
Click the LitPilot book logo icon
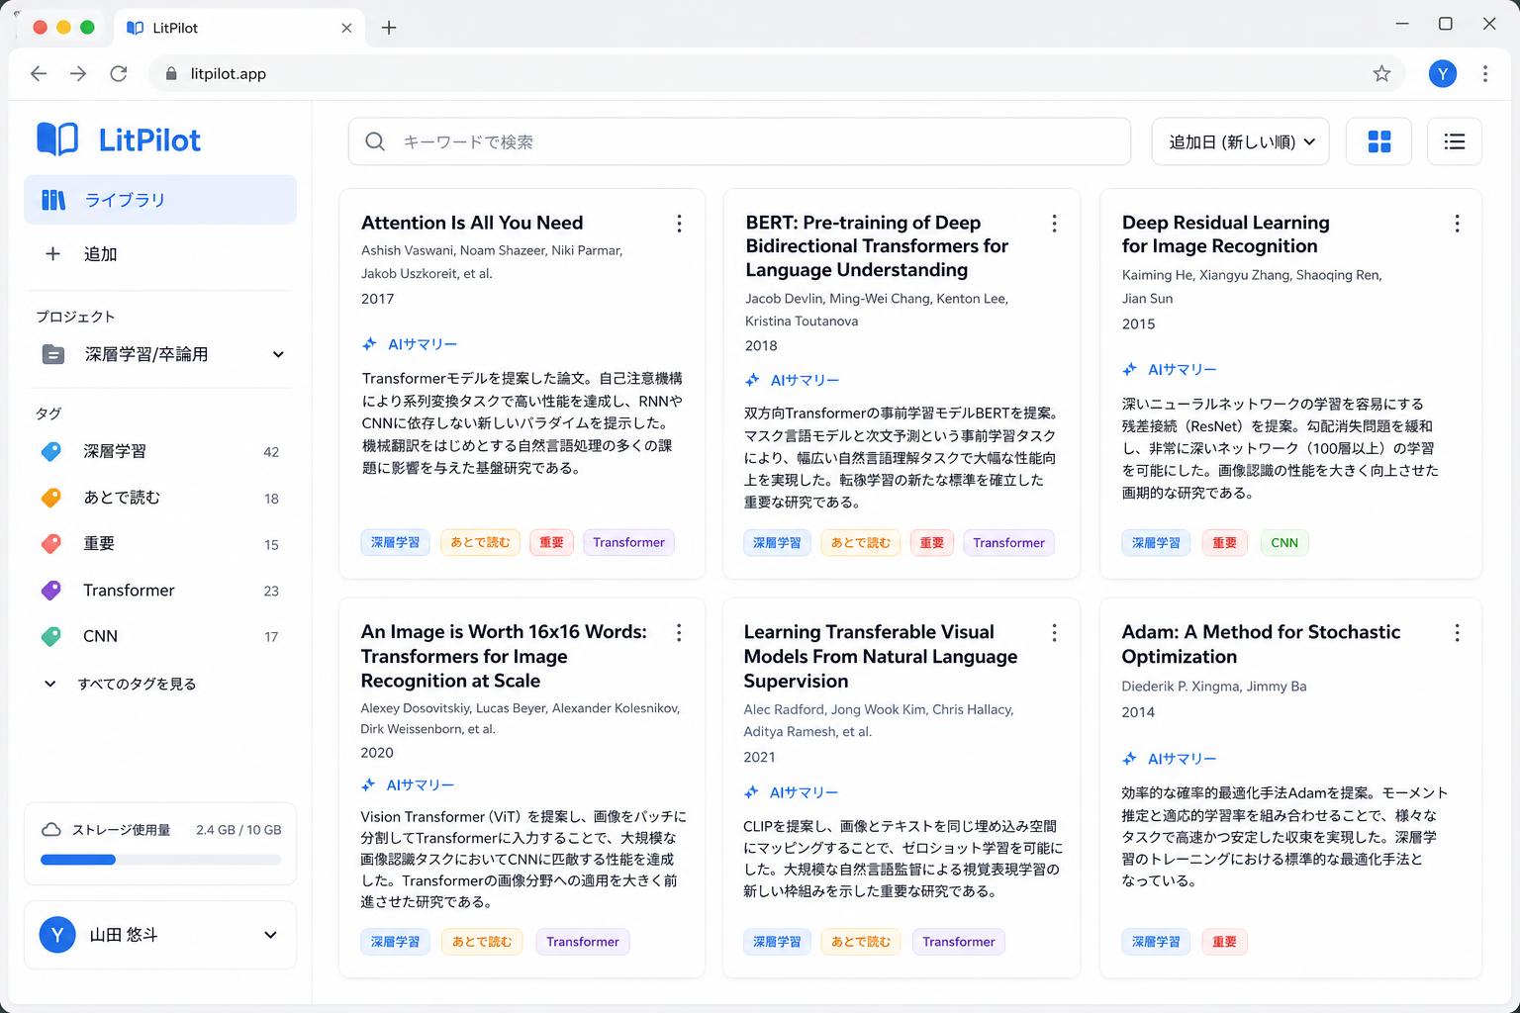coord(57,139)
